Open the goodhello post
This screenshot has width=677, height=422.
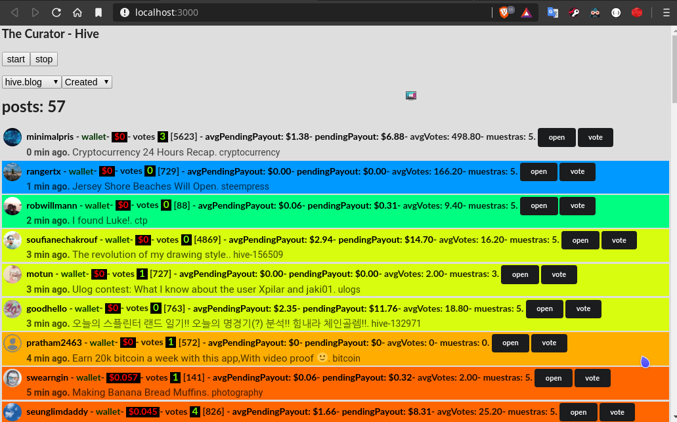point(544,309)
